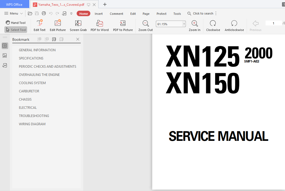The image size is (285, 191).
Task: Click the Previous page arrow
Action: pyautogui.click(x=255, y=26)
